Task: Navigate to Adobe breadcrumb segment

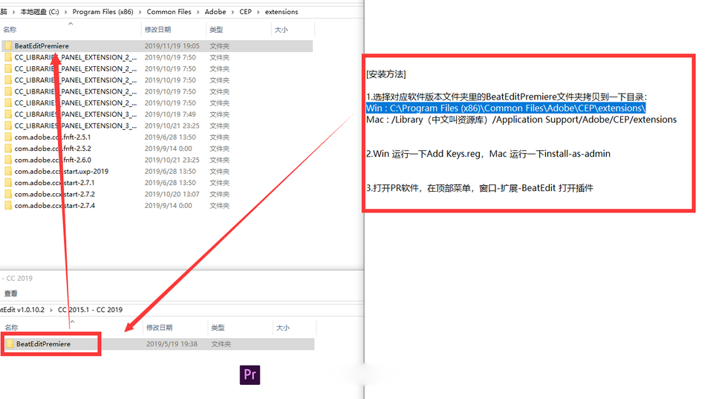Action: click(215, 12)
